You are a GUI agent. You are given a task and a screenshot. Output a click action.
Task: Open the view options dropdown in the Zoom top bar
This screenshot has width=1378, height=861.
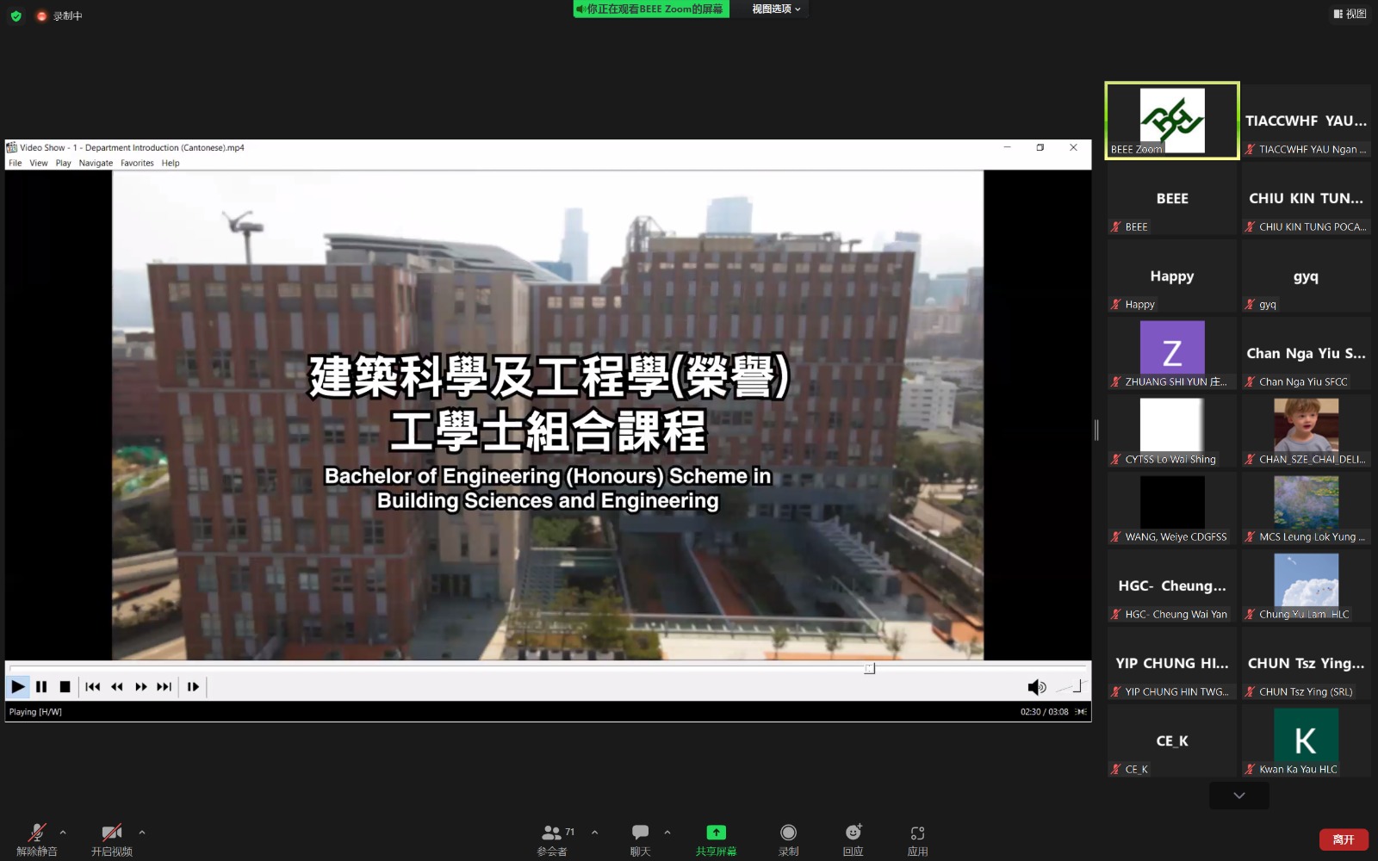776,9
